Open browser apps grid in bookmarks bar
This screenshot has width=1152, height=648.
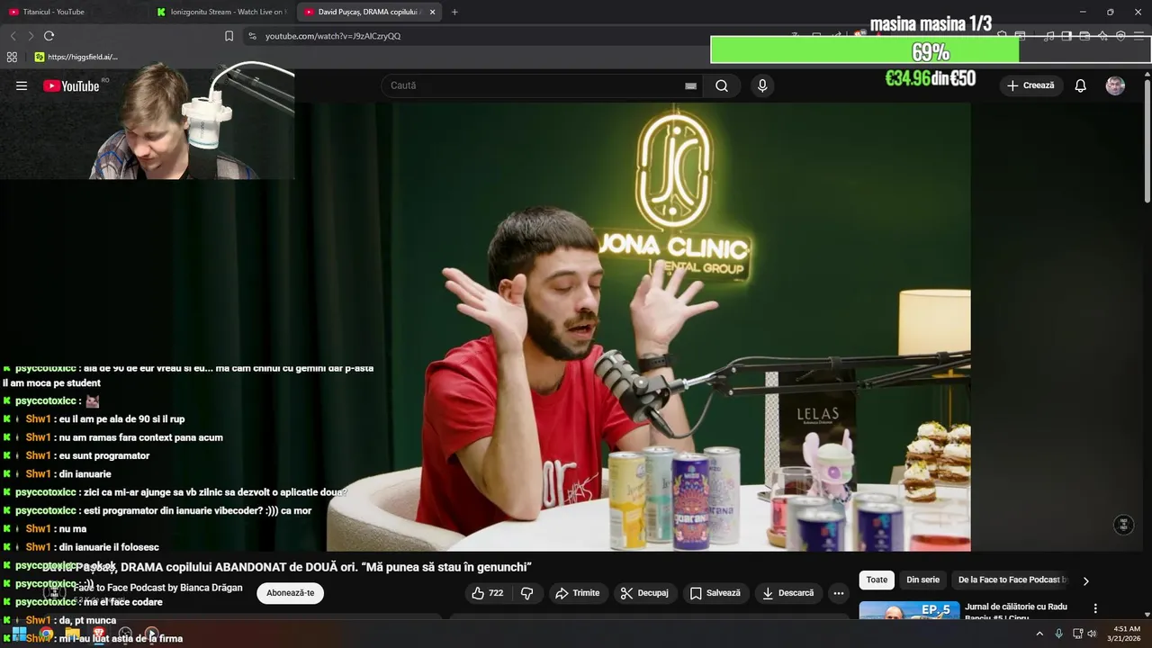pos(12,57)
